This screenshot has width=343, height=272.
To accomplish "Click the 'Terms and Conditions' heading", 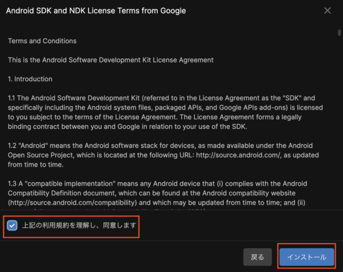I will 42,41.
